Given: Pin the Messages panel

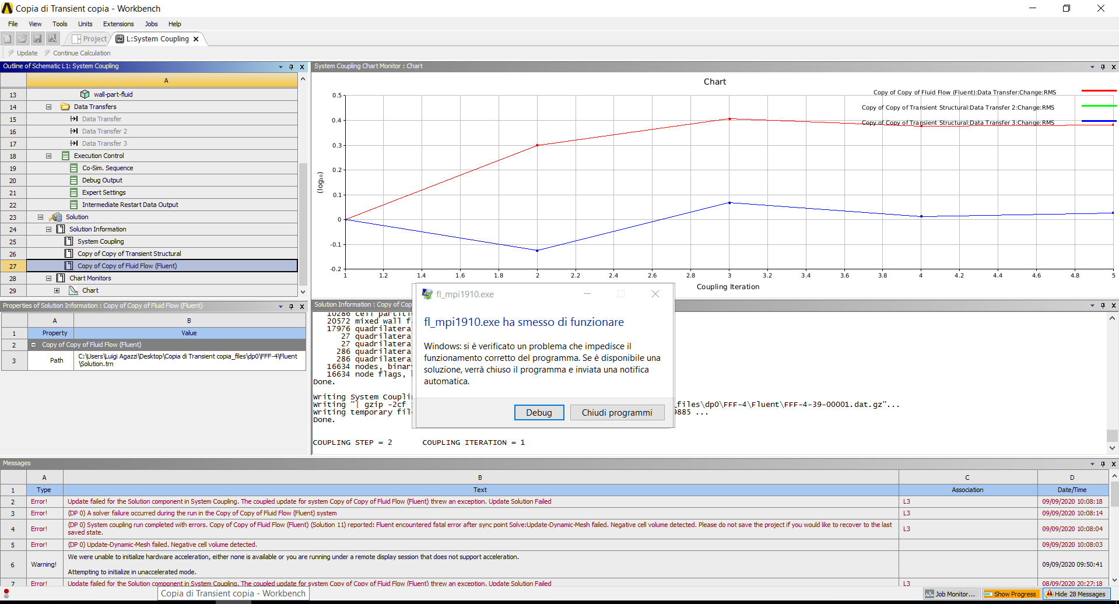Looking at the screenshot, I should (x=1103, y=463).
